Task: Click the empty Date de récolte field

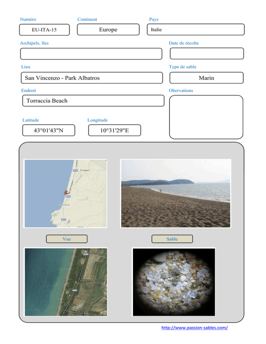Action: [206, 54]
